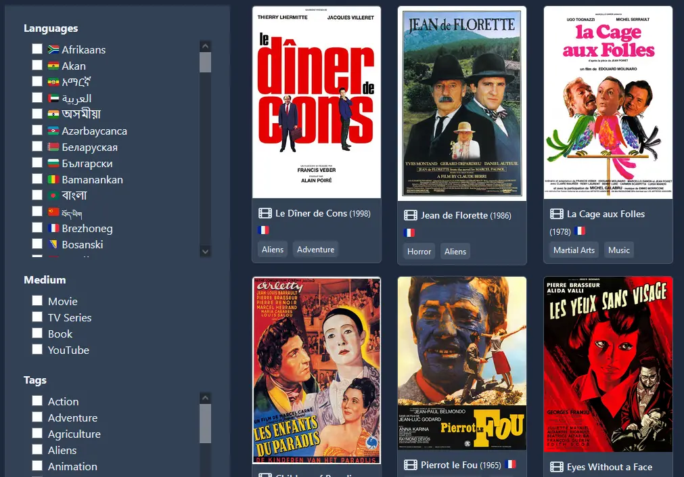Click the Languages list scrollbar thumb

coord(206,62)
